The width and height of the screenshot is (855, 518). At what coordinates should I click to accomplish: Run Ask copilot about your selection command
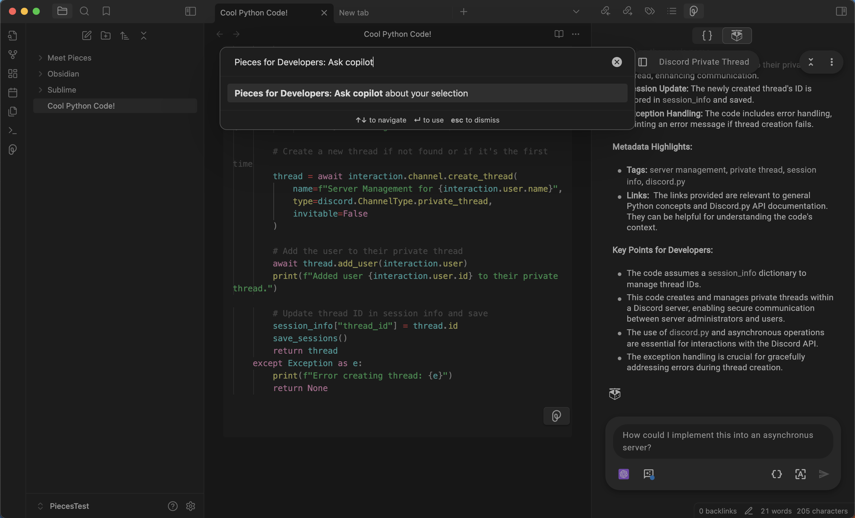click(x=427, y=93)
